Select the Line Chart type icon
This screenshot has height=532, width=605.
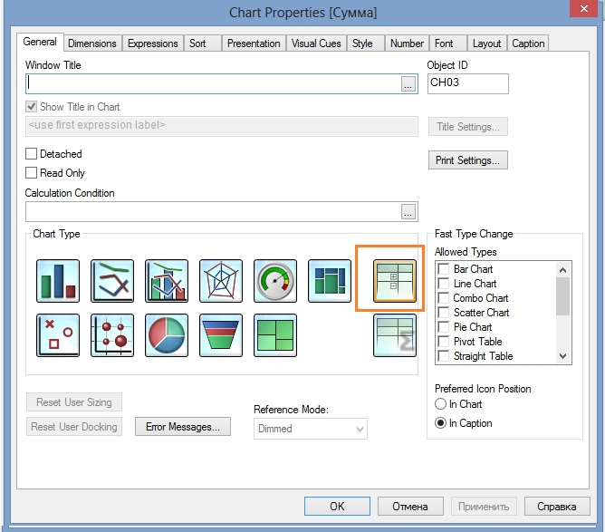coord(112,281)
